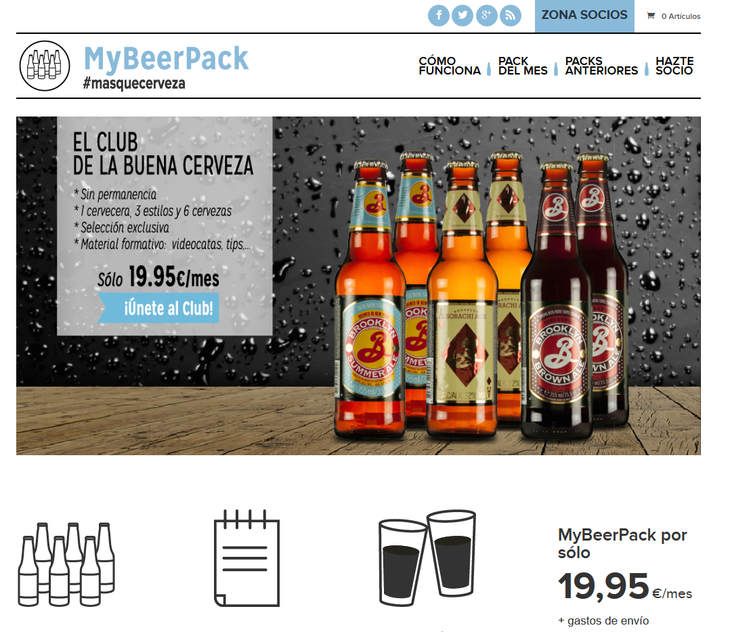Click the ¡Únete al Club! banner button
The image size is (732, 632).
pos(158,308)
